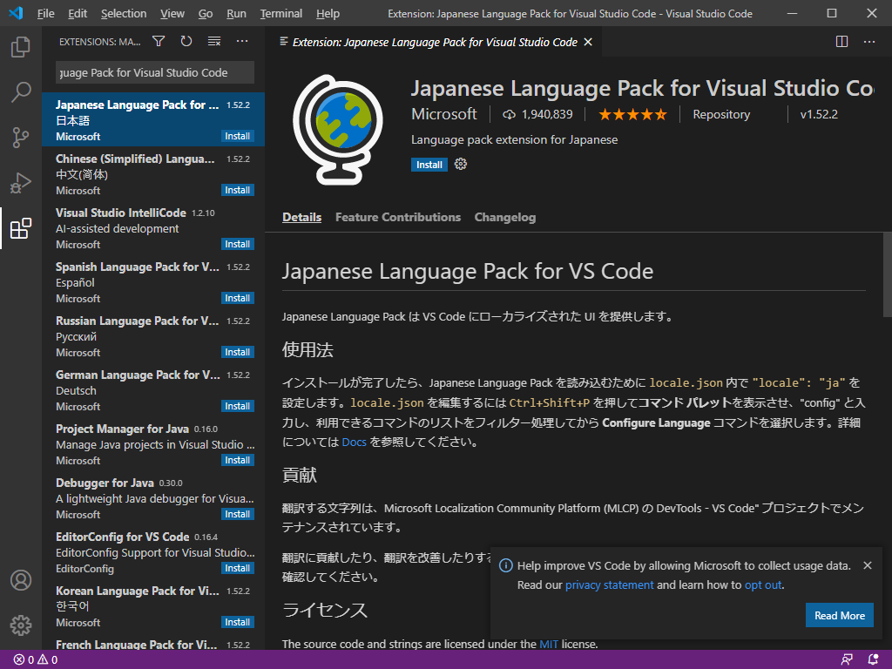Screen dimensions: 892x669
Task: Click the details page vertical scrollbar
Action: point(887,274)
